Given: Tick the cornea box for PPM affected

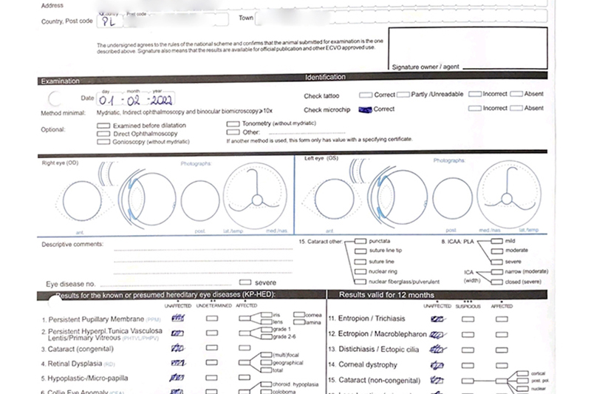Looking at the screenshot, I should click(x=299, y=314).
